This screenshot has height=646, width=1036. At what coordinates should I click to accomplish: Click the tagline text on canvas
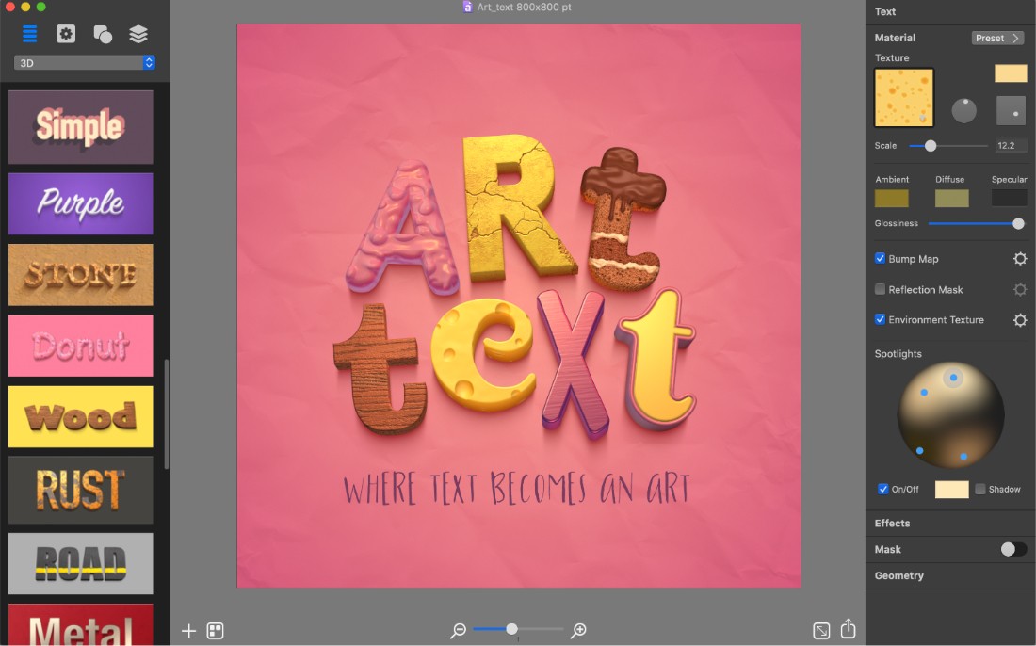coord(517,490)
